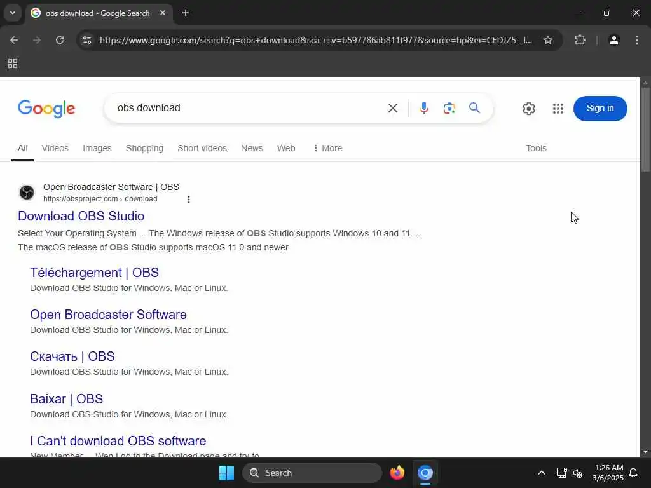The height and width of the screenshot is (488, 651).
Task: Click the browser back arrow
Action: [x=14, y=40]
